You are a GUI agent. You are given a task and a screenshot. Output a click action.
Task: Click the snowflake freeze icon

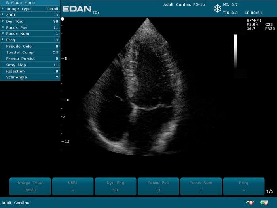(217, 9)
